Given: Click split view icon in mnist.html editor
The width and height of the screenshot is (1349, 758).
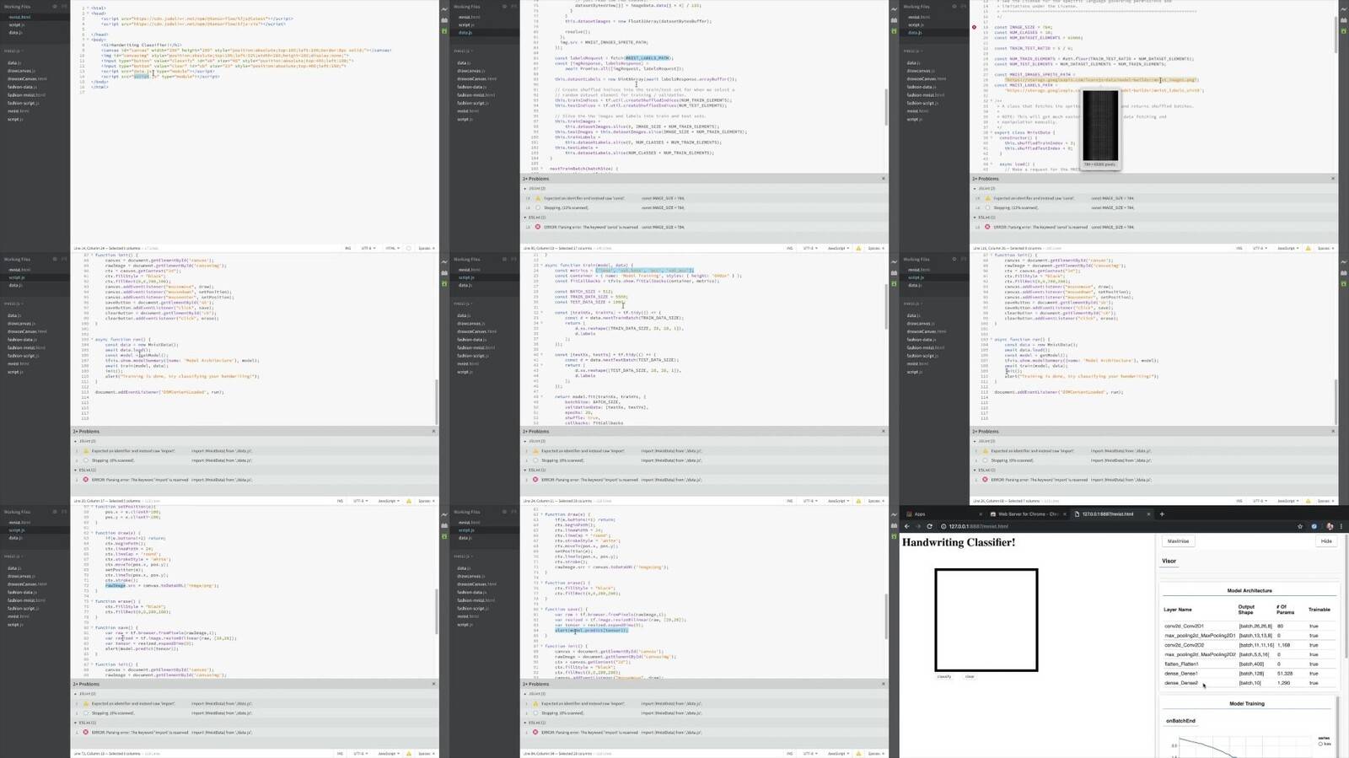Looking at the screenshot, I should (x=64, y=7).
